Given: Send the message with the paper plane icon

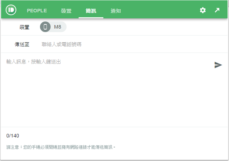Looking at the screenshot, I should 218,65.
